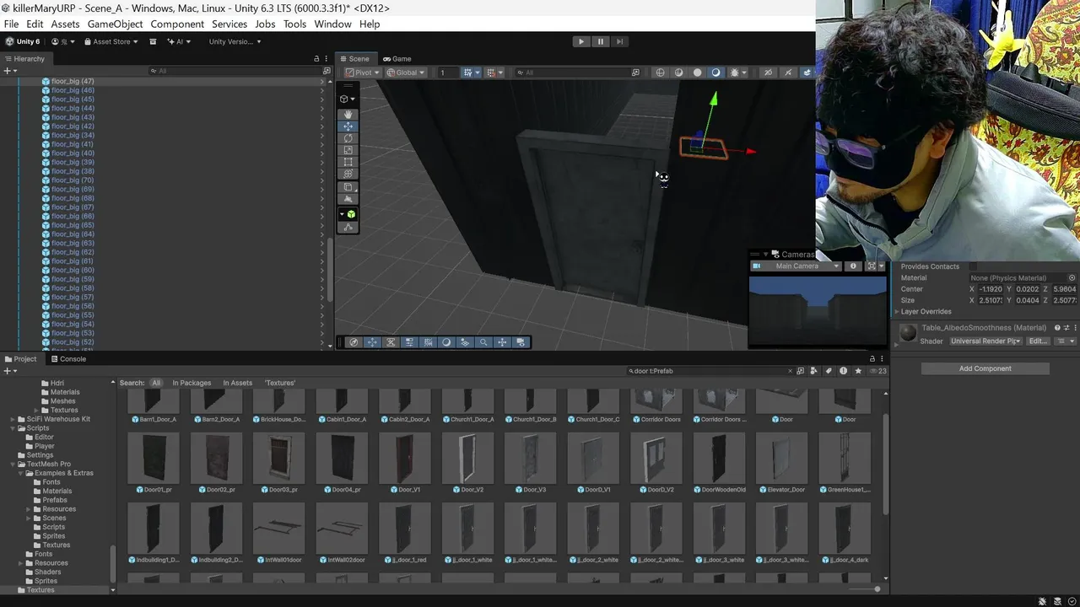The width and height of the screenshot is (1080, 607).
Task: Toggle 2D view globe icon in scene toolbar
Action: click(661, 73)
